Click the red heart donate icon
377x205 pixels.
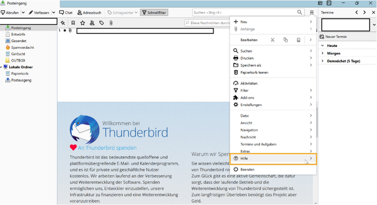pos(73,147)
